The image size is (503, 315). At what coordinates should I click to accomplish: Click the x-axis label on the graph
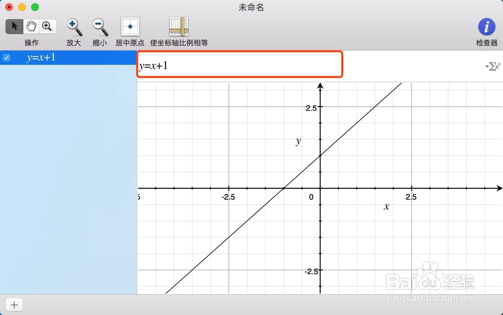(x=386, y=207)
